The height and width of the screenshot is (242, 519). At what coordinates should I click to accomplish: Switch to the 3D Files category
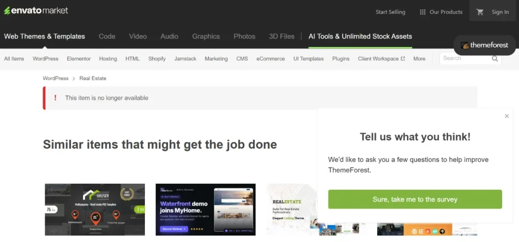282,36
